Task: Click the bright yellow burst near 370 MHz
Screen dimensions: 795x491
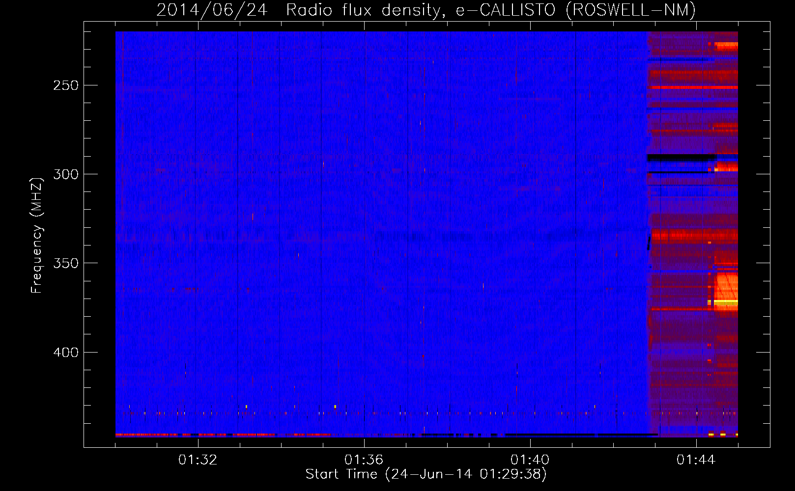Action: tap(726, 303)
